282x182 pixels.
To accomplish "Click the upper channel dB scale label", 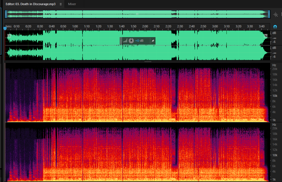I will [x=274, y=33].
